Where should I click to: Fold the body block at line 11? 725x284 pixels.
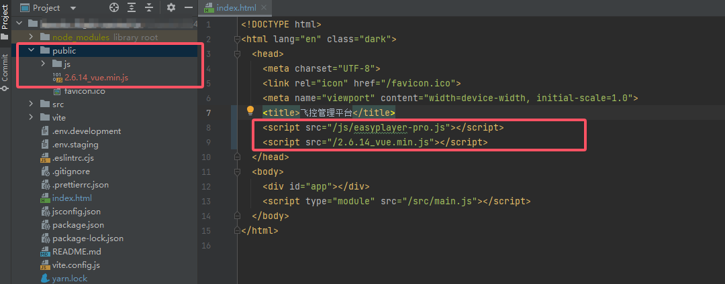click(x=237, y=172)
